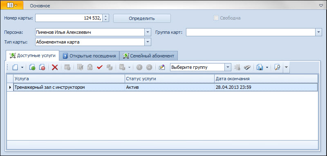Viewport: 327px width, 156px height.
Task: Open the Выберите группу combo box
Action: click(228, 67)
